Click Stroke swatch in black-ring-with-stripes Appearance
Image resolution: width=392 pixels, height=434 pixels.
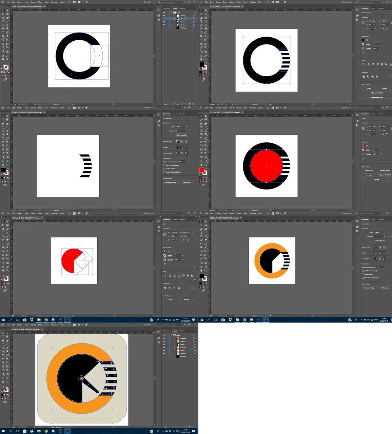click(x=363, y=44)
